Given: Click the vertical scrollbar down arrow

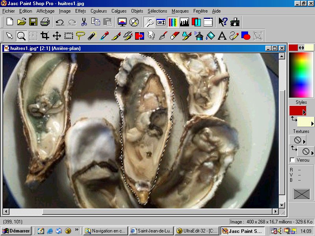Looking at the screenshot, I should pyautogui.click(x=282, y=205).
